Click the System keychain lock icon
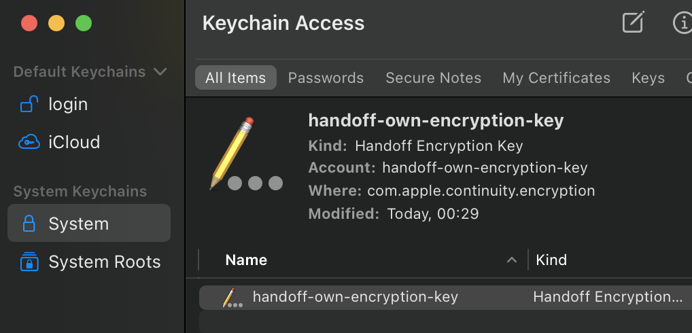This screenshot has width=692, height=333. point(29,223)
